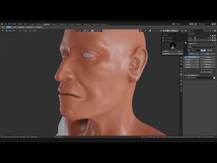Open the Edit menu
The height and width of the screenshot is (163, 217).
(x=9, y=24)
